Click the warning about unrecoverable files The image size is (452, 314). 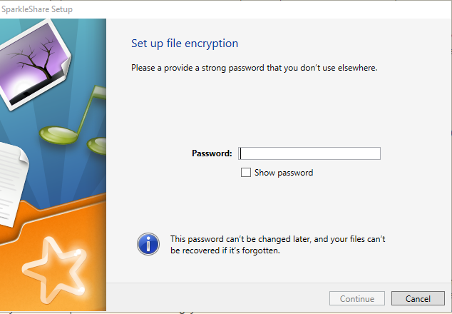click(278, 245)
